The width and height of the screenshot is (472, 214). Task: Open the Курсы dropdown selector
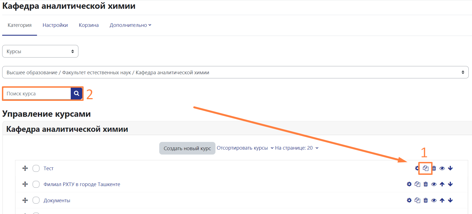pos(40,51)
